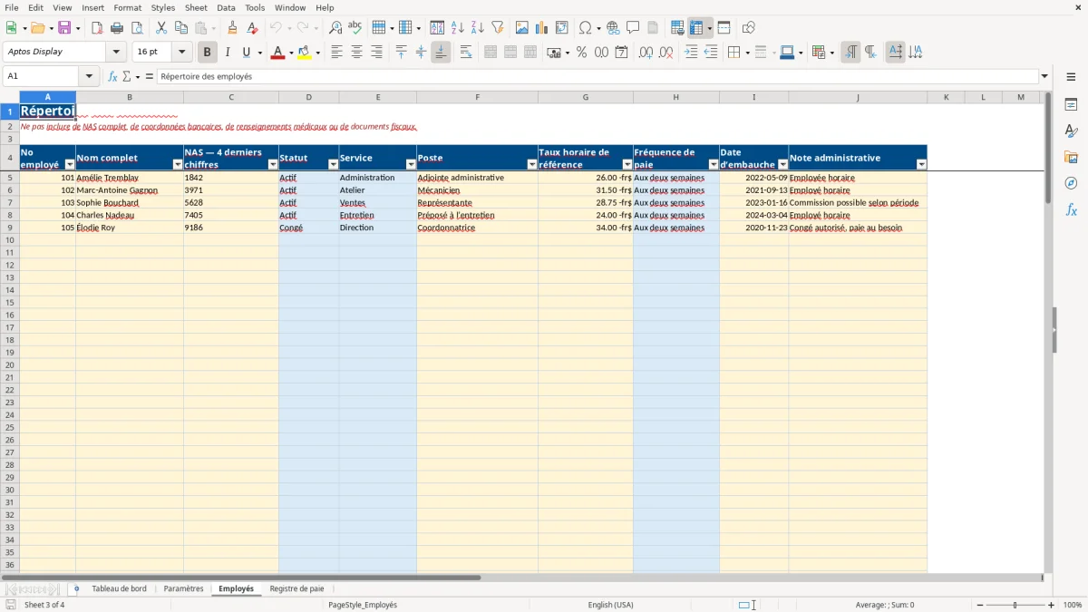Open the Styles menu
The image size is (1088, 612).
tap(163, 7)
